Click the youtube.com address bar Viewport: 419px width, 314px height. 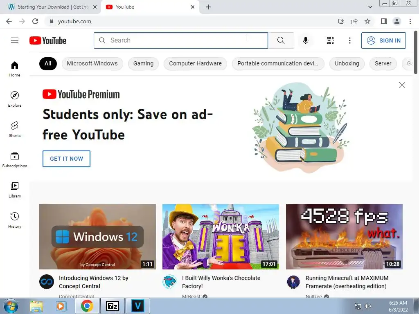tap(190, 21)
